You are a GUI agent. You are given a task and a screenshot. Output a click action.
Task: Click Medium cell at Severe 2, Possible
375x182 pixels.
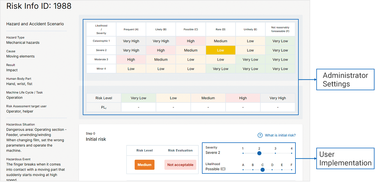(x=191, y=50)
